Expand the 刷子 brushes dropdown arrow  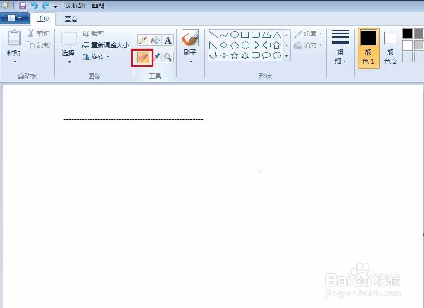(x=191, y=61)
